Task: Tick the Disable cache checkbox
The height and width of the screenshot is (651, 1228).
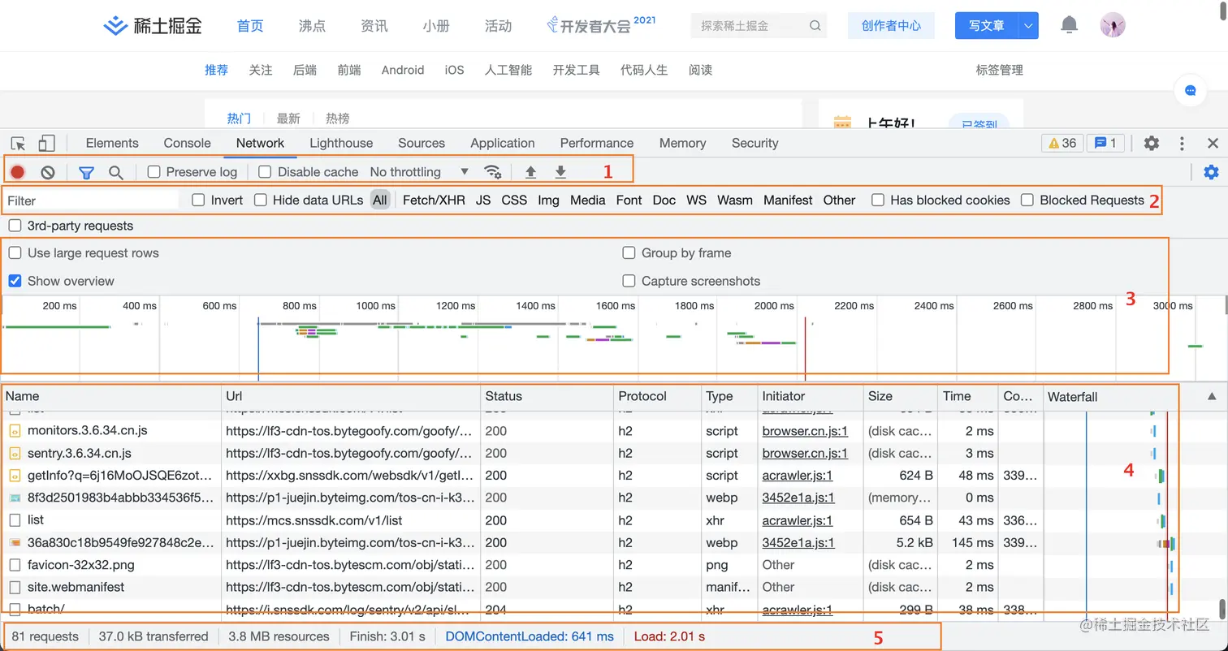Action: [x=265, y=172]
